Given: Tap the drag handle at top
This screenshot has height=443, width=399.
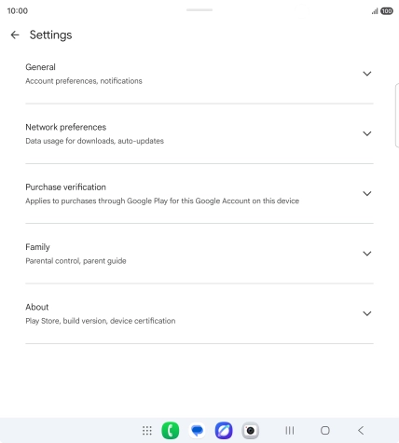Looking at the screenshot, I should 199,10.
